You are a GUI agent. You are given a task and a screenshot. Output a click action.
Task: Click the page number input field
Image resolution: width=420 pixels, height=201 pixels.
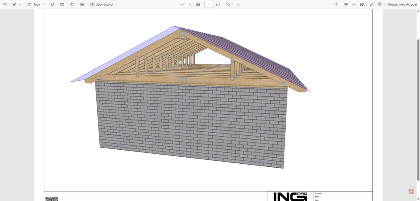pos(209,4)
